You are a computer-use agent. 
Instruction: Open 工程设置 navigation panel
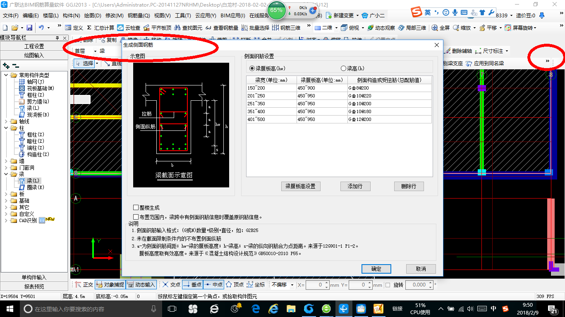(34, 46)
